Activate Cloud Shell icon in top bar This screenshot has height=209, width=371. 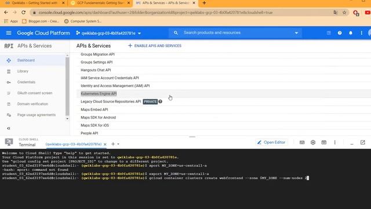click(329, 33)
